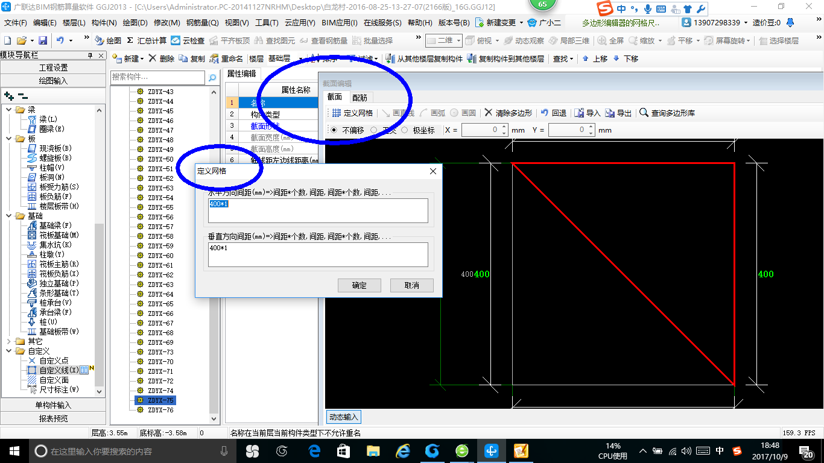Click 删除 delete component tool
The width and height of the screenshot is (824, 463).
pyautogui.click(x=162, y=58)
